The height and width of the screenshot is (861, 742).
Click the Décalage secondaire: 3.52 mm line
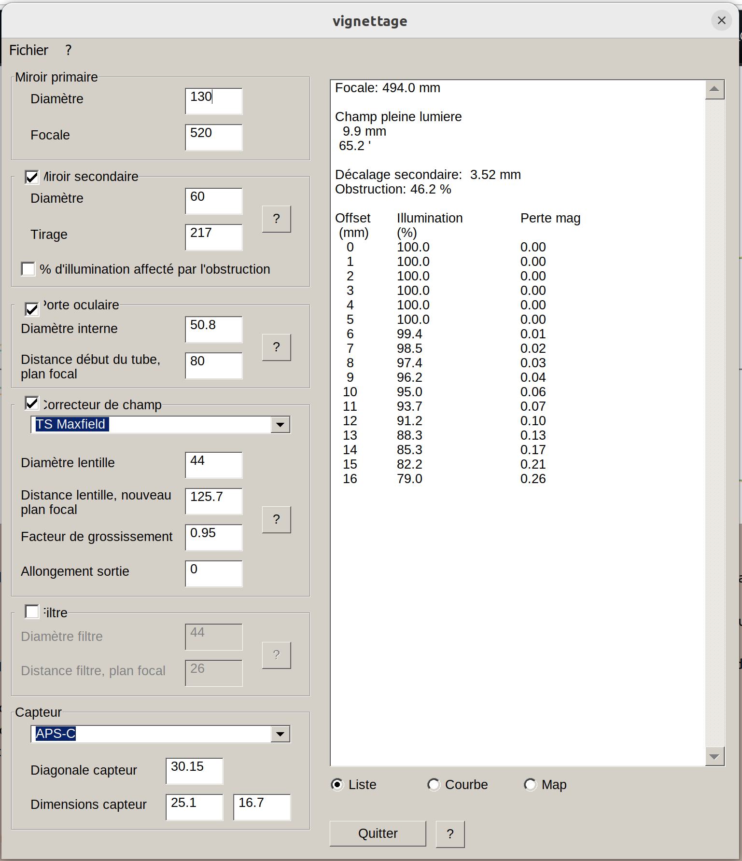tap(428, 175)
